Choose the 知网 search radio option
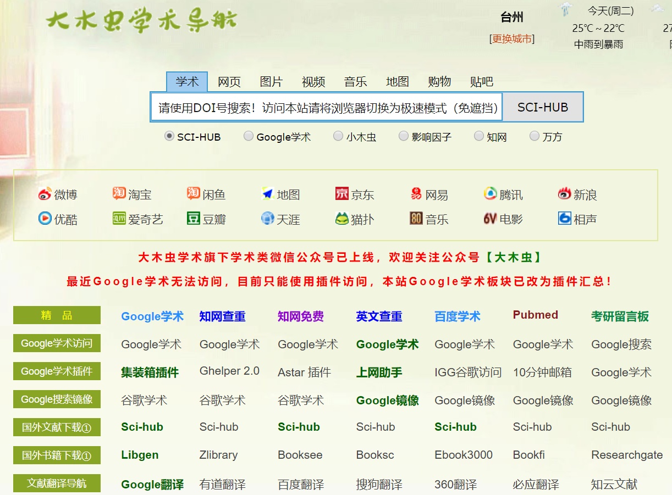672x495 pixels. (478, 136)
